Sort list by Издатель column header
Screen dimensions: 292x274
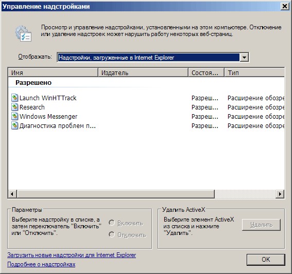coord(143,72)
